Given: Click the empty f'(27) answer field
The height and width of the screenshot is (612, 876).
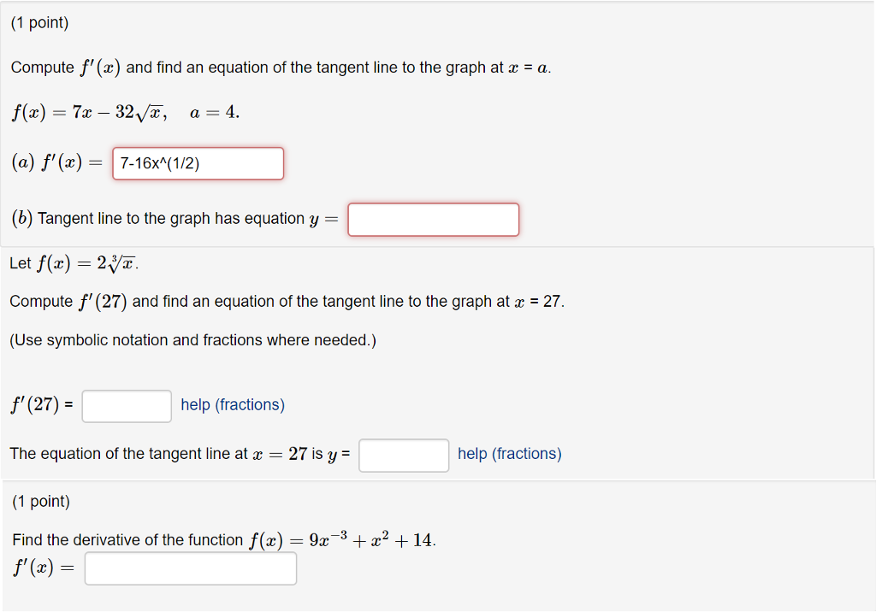Looking at the screenshot, I should coord(126,406).
